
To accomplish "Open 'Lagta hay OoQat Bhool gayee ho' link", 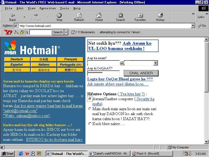I will (120, 79).
